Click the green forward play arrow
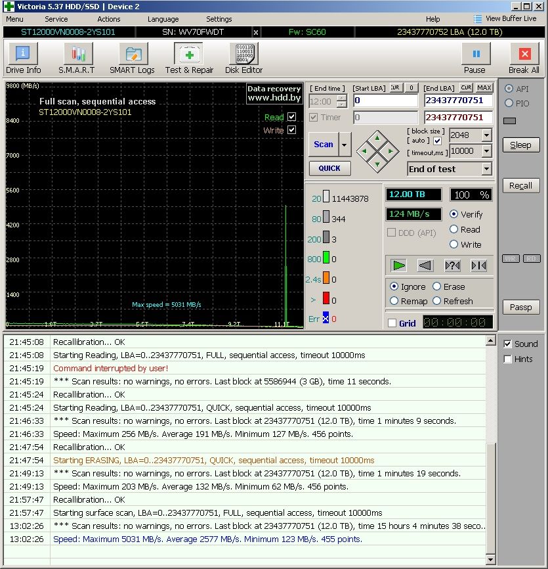The width and height of the screenshot is (548, 569). (398, 265)
